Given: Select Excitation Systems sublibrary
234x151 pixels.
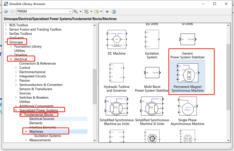Looking at the screenshot, I should coord(48,136).
